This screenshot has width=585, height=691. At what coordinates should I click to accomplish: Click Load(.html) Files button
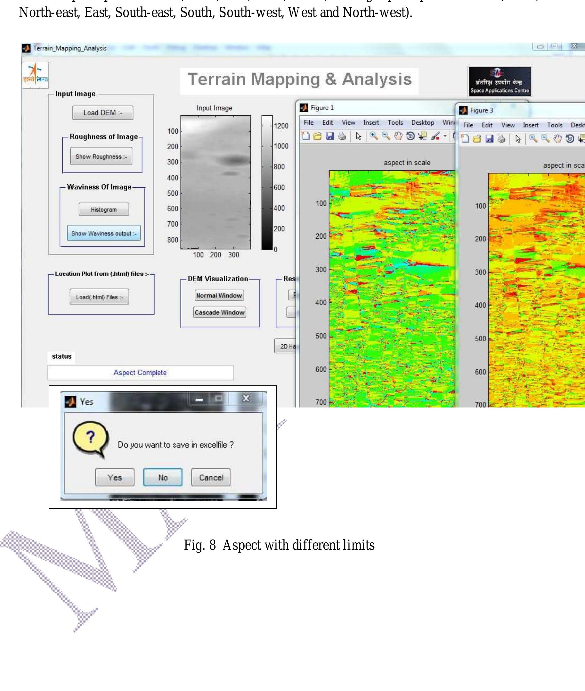[100, 297]
